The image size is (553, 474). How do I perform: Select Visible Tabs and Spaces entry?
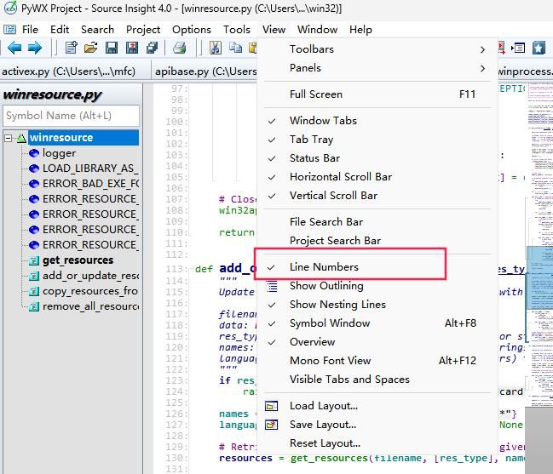[x=377, y=380]
